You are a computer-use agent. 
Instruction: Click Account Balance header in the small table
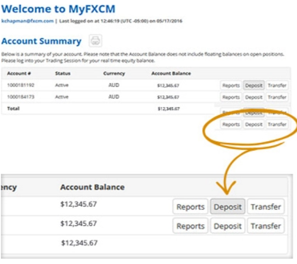[x=171, y=73]
